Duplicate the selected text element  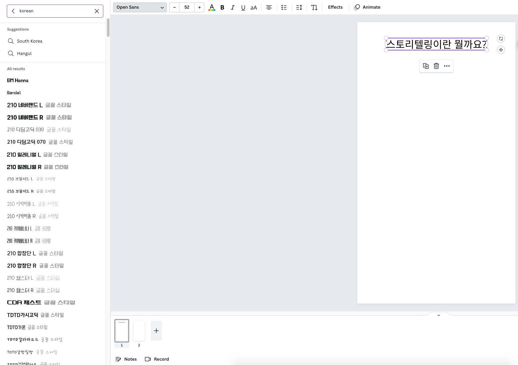pos(426,66)
